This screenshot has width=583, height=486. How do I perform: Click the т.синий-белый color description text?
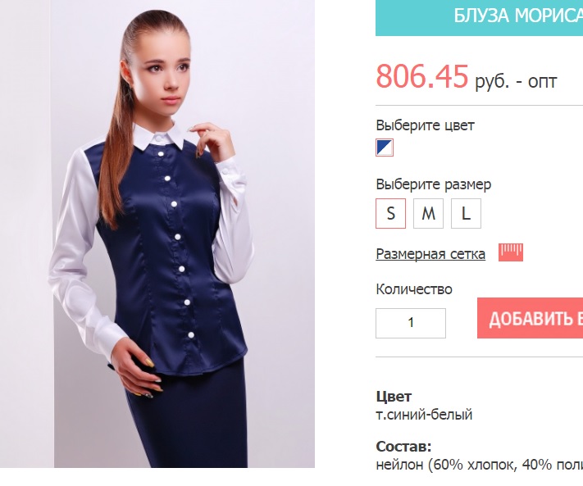click(x=424, y=415)
